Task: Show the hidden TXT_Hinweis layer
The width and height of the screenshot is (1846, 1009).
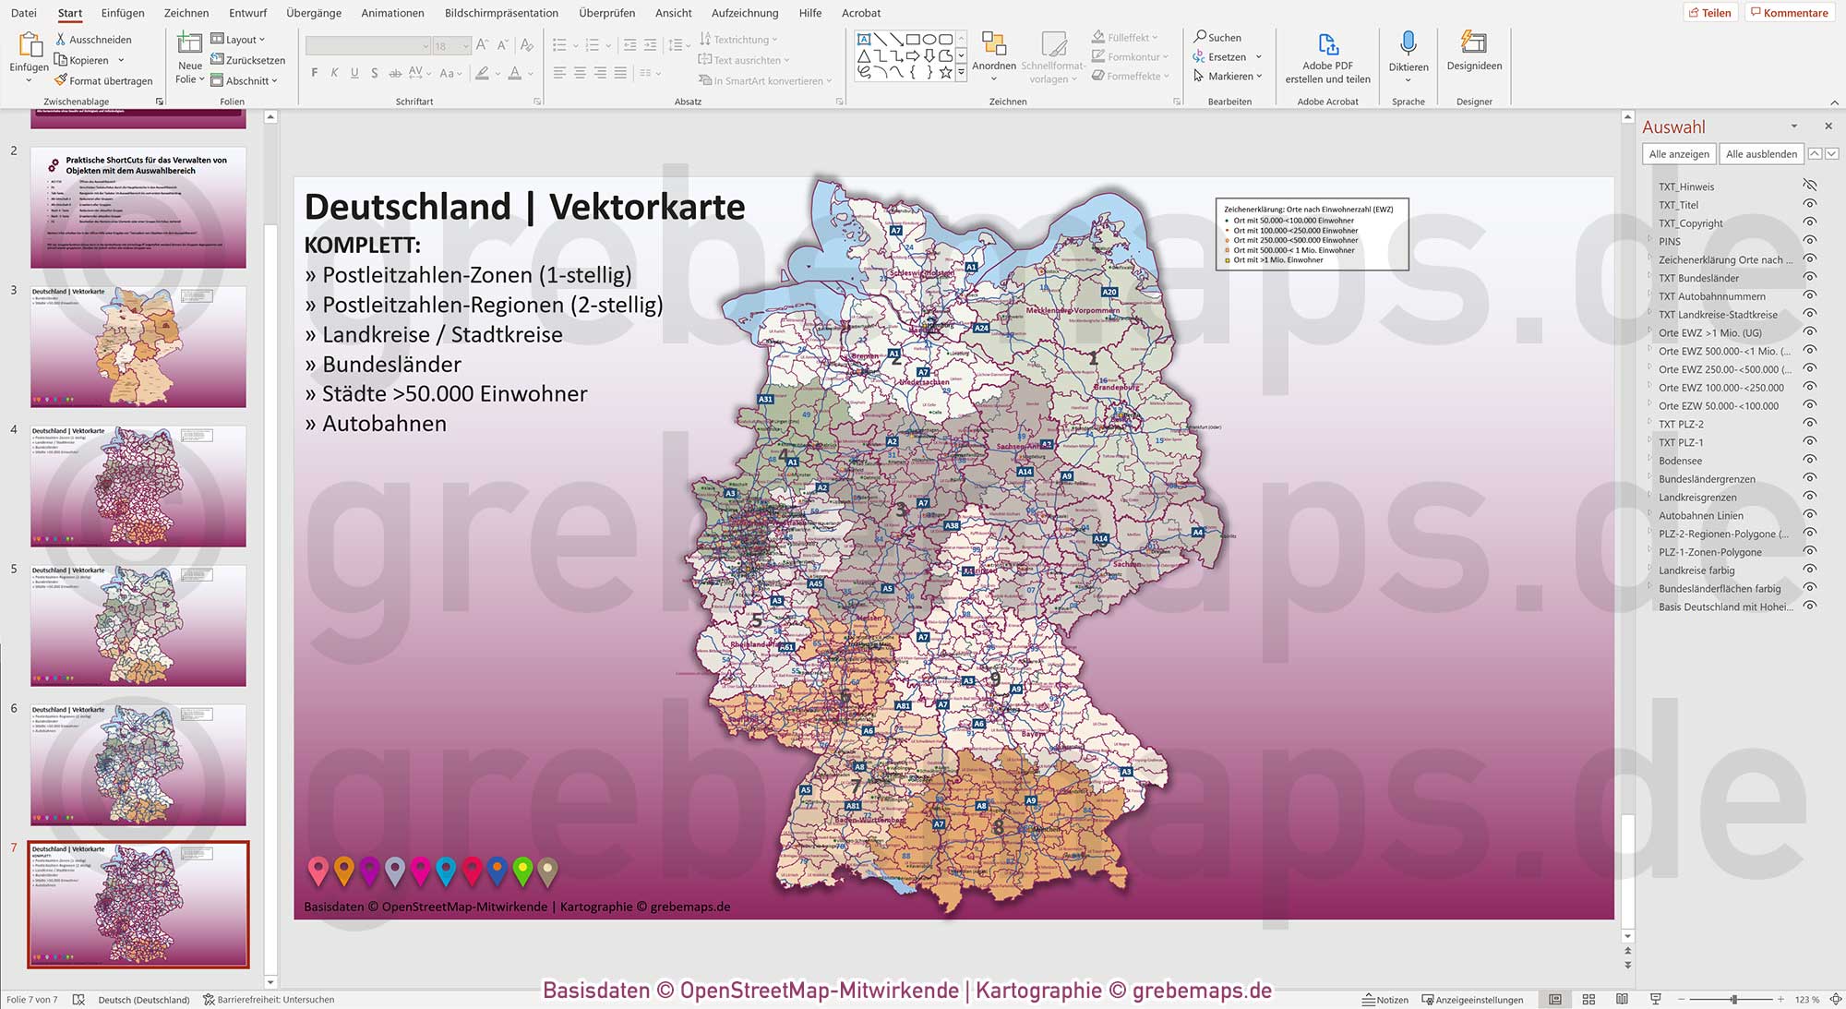Action: click(1809, 186)
